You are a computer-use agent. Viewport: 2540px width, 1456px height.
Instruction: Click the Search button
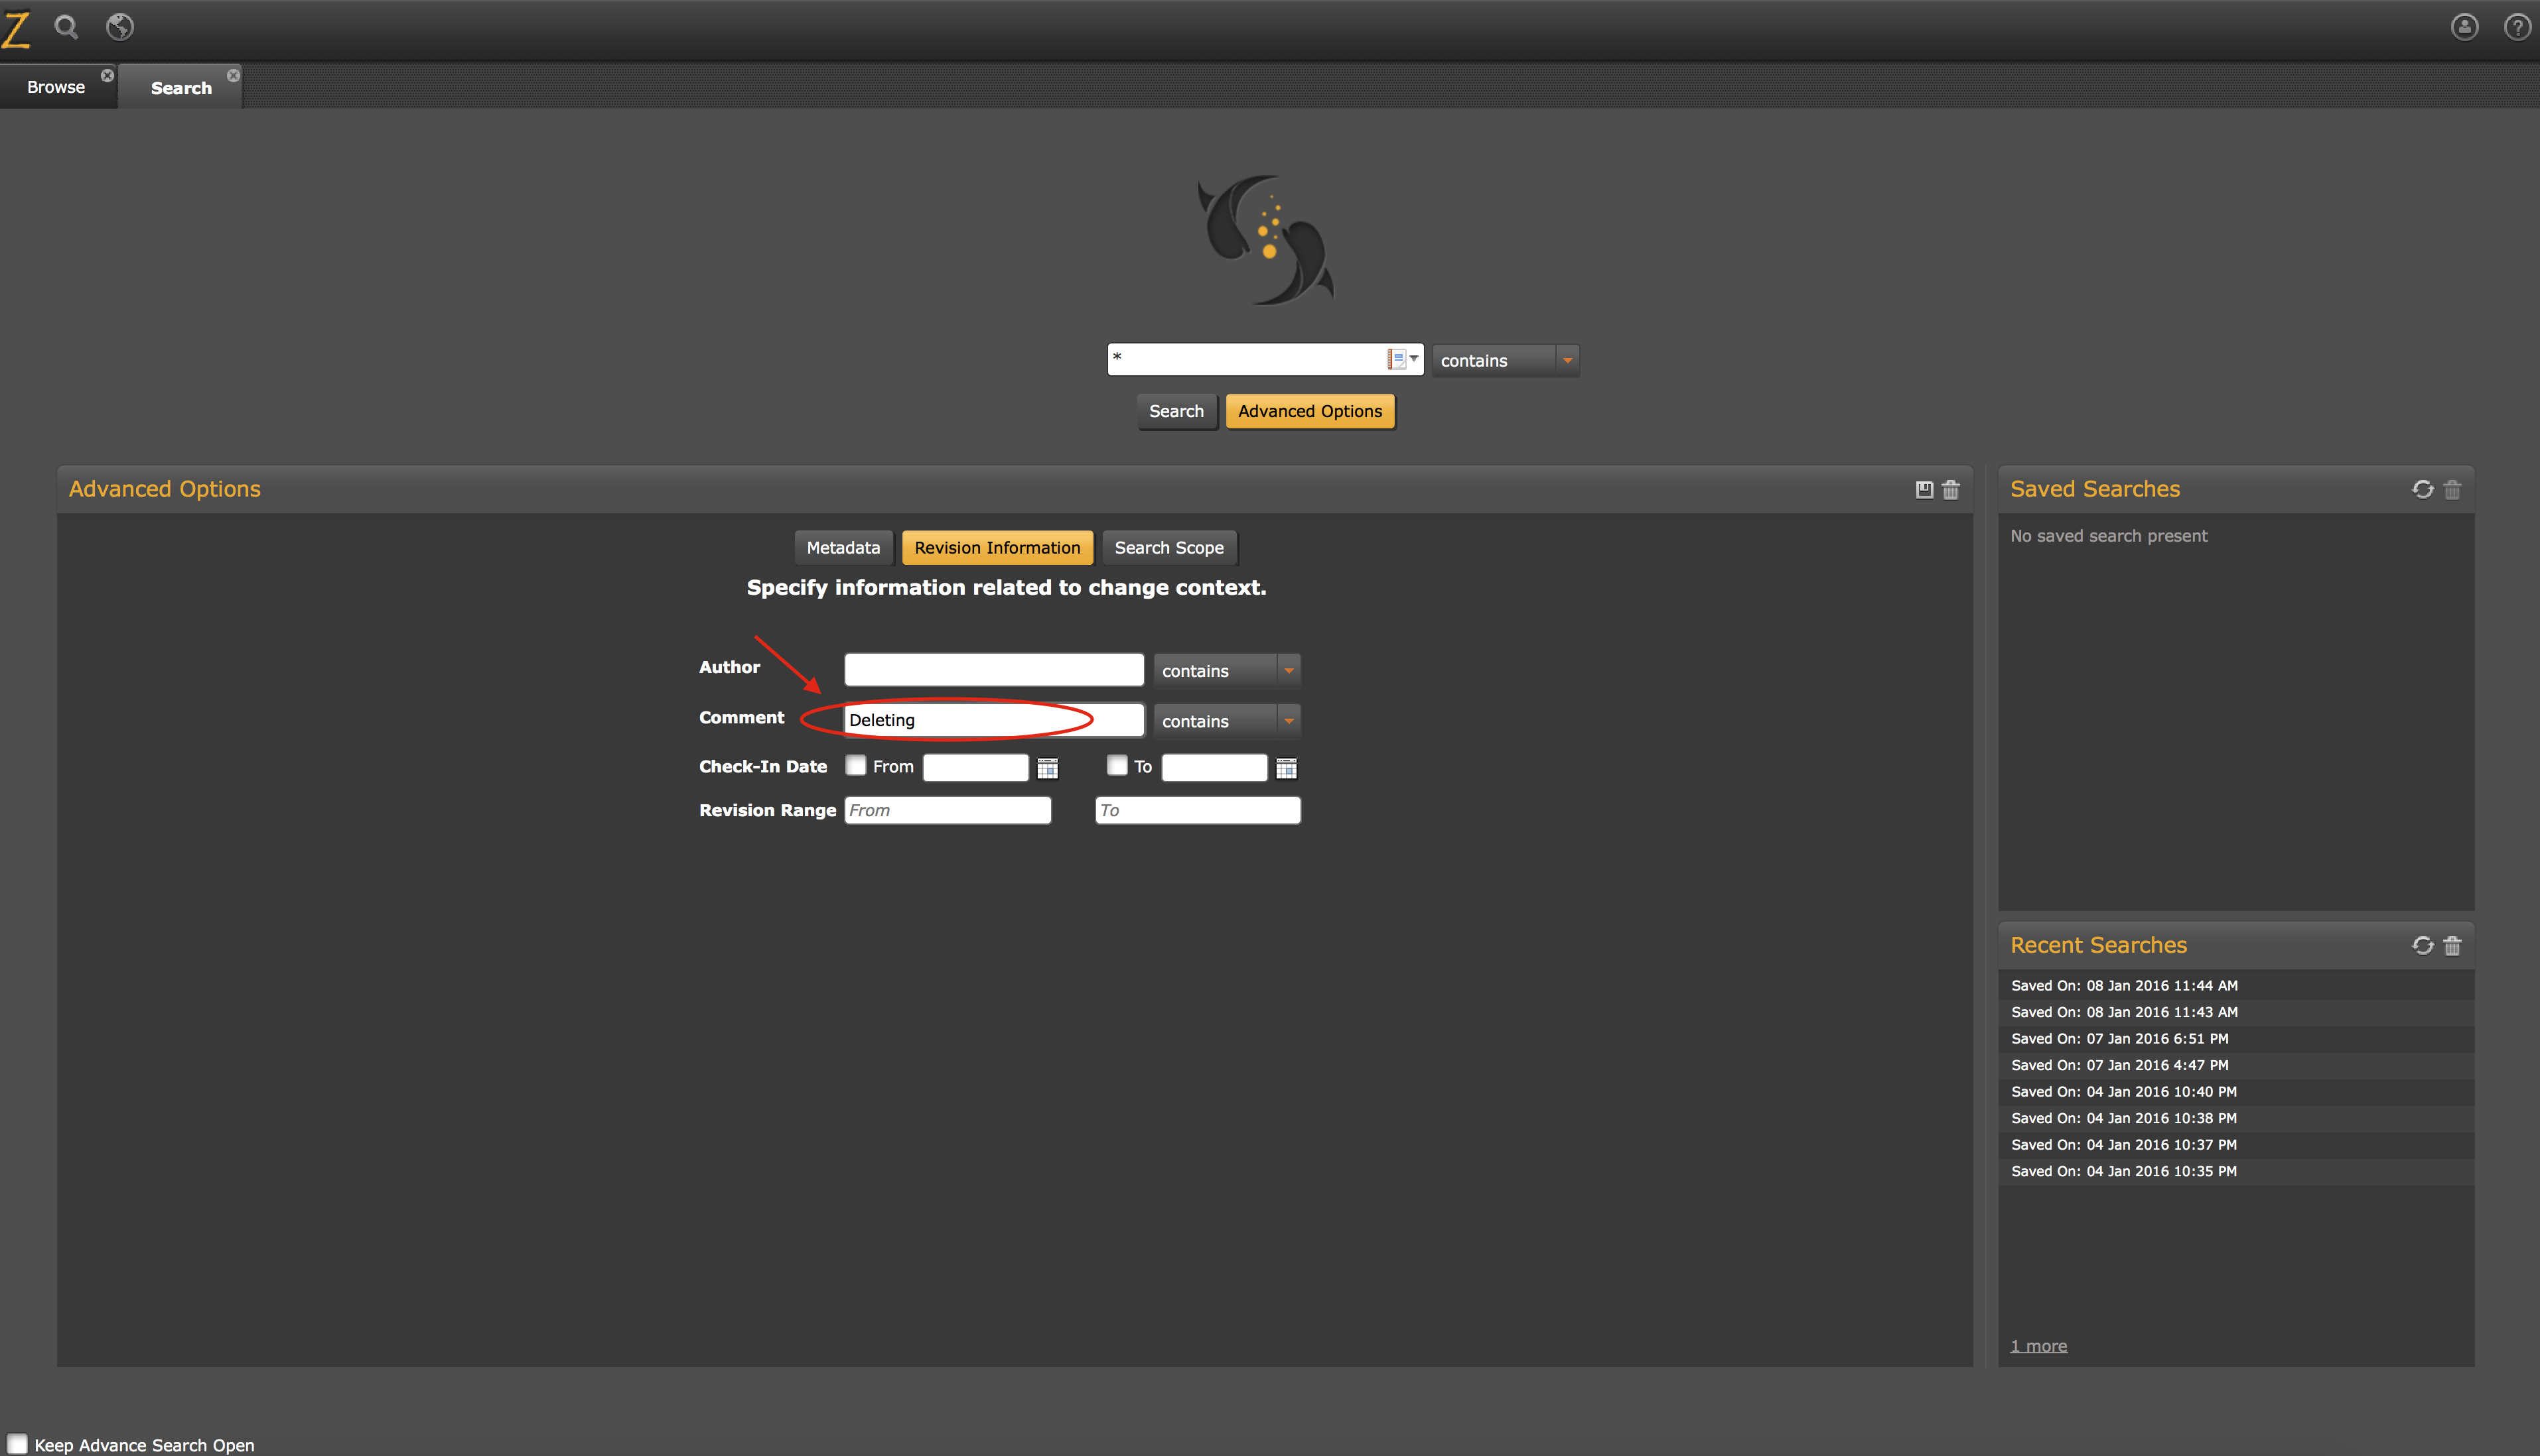tap(1176, 411)
